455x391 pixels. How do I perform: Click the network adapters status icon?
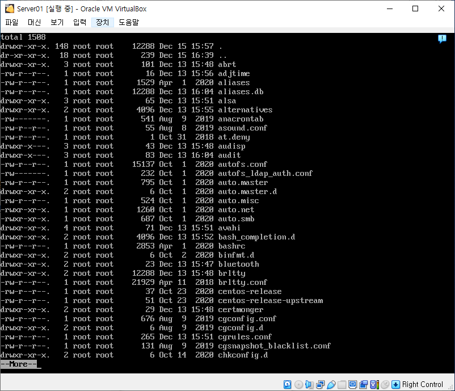tap(321, 385)
